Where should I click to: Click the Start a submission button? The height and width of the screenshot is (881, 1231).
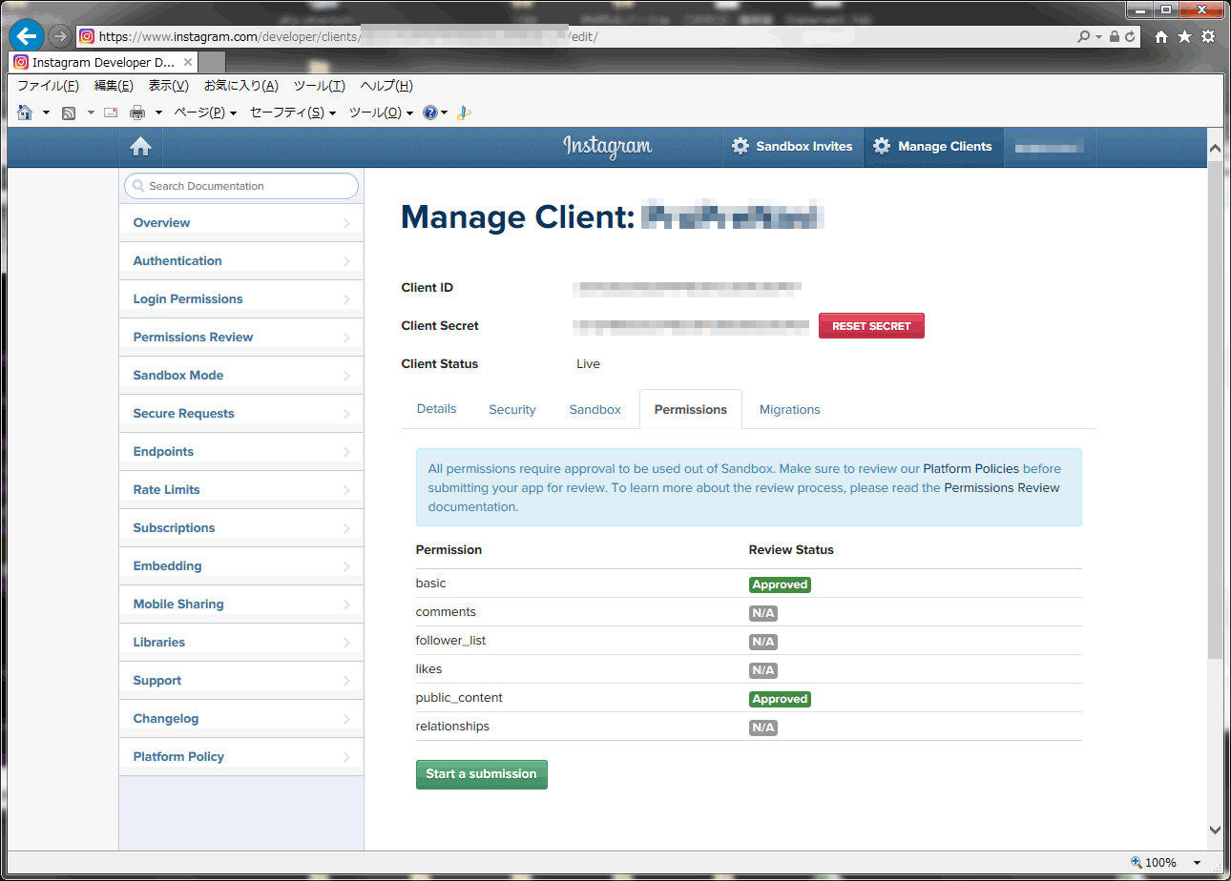(x=481, y=774)
